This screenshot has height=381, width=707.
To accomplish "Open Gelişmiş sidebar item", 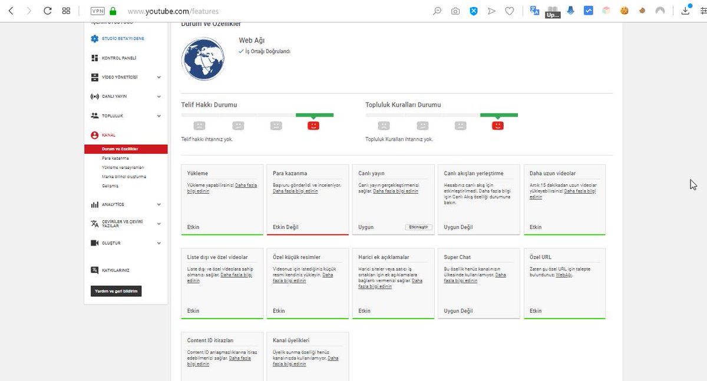I will click(110, 186).
